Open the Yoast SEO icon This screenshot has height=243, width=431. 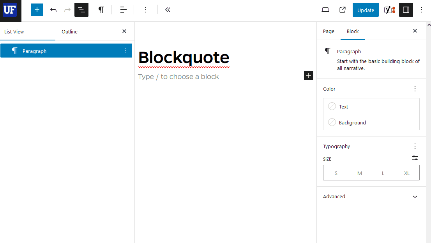pyautogui.click(x=389, y=10)
